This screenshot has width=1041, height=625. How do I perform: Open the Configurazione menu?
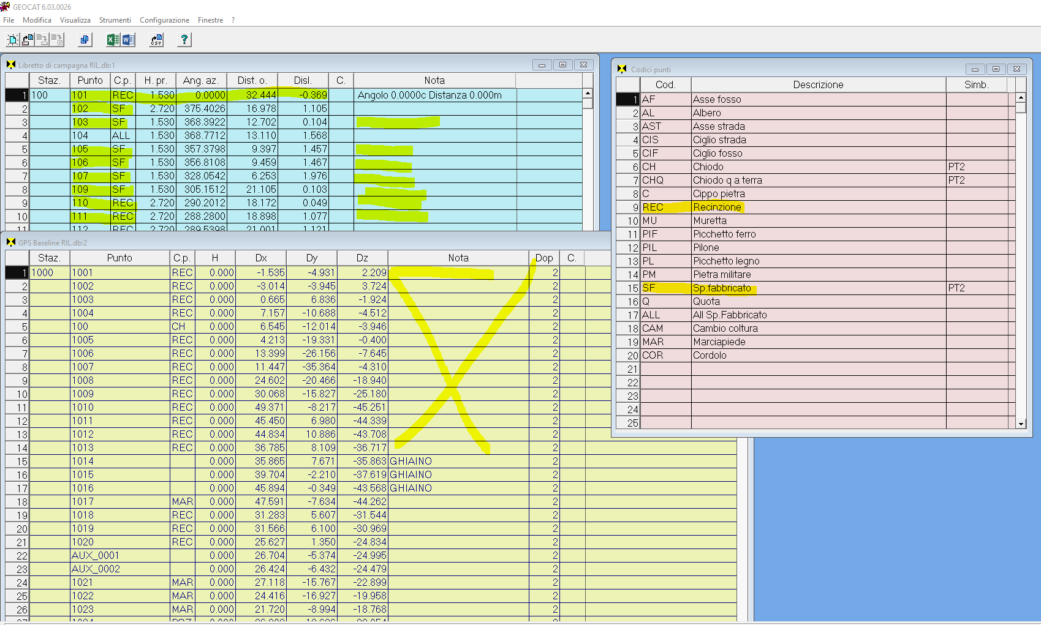click(164, 20)
